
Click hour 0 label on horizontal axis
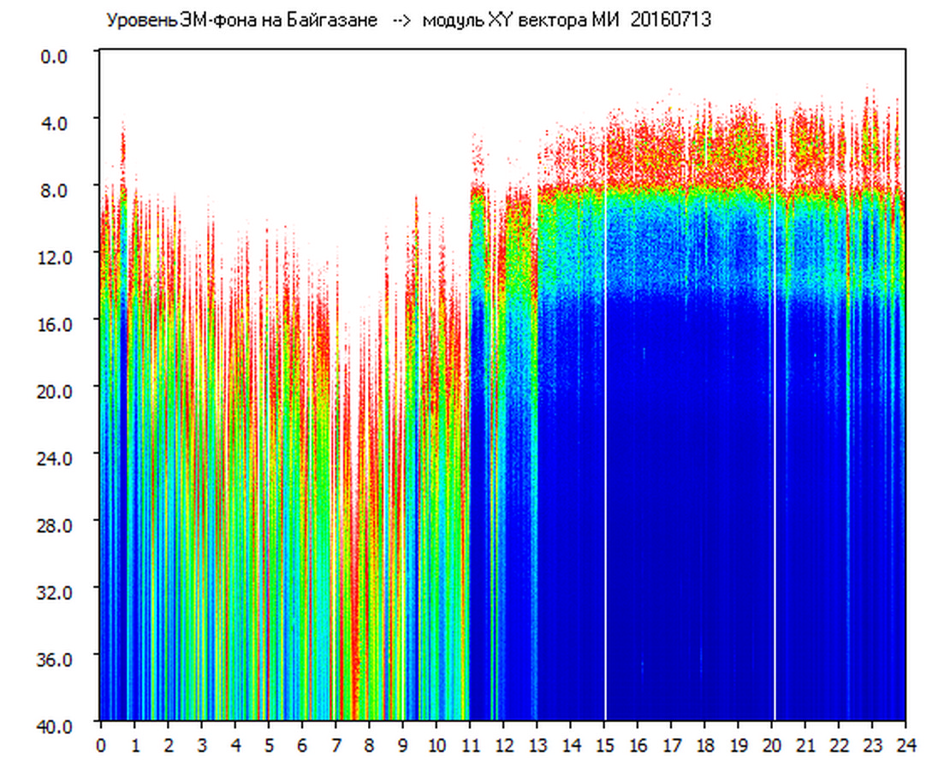101,745
